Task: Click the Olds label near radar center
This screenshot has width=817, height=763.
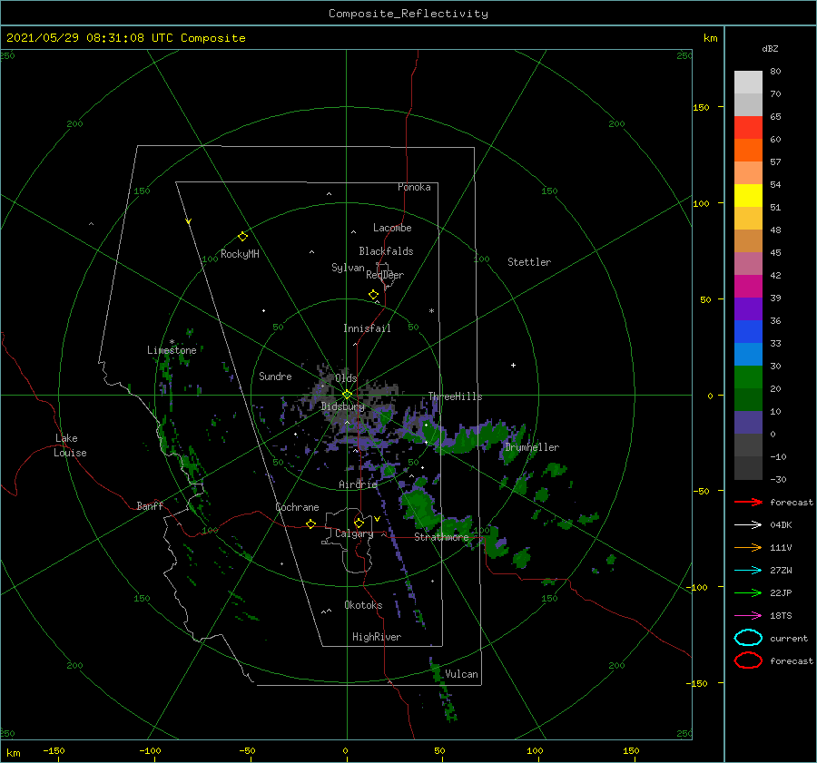Action: (x=346, y=378)
